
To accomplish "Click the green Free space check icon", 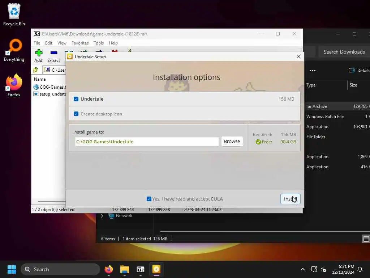I will [258, 142].
